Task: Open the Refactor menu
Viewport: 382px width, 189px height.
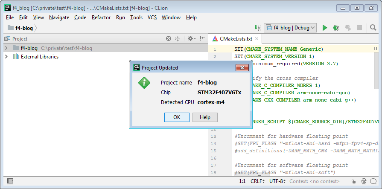Action: 101,17
